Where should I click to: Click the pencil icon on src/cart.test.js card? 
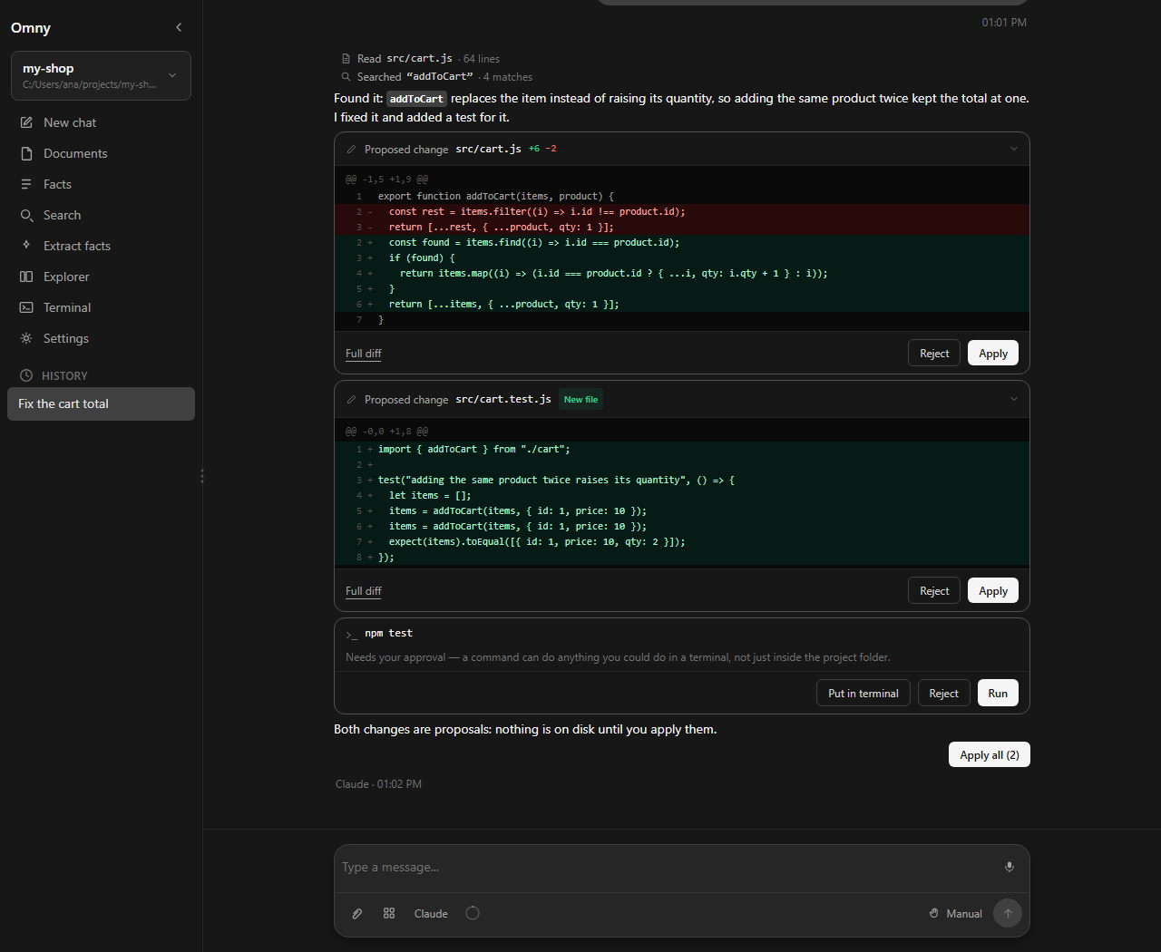point(352,400)
